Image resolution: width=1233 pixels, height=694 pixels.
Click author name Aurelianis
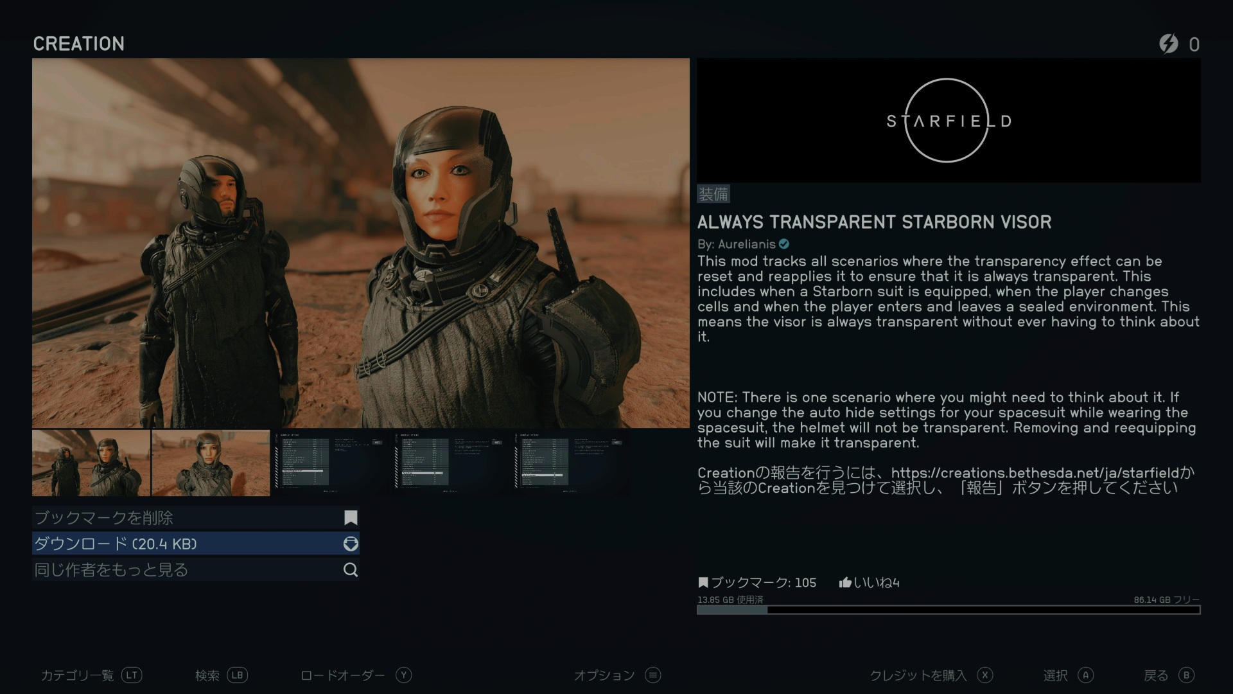click(x=747, y=244)
